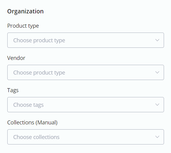Click the 'Organization' section heading
The width and height of the screenshot is (171, 153).
(x=26, y=12)
